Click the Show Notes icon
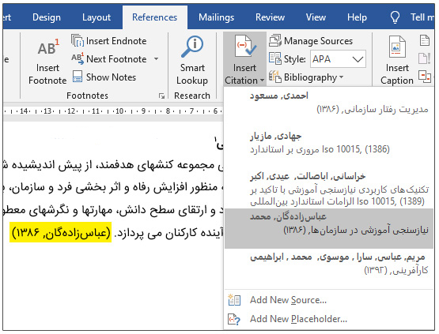 point(78,77)
